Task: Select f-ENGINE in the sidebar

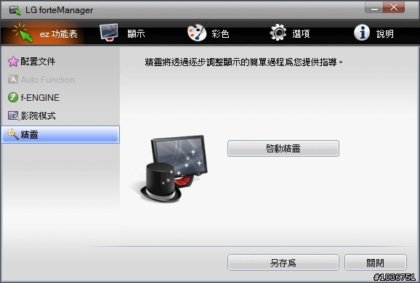Action: [x=60, y=97]
